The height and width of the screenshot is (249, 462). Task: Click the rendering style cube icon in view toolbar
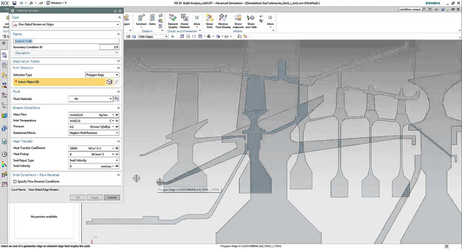[x=218, y=36]
